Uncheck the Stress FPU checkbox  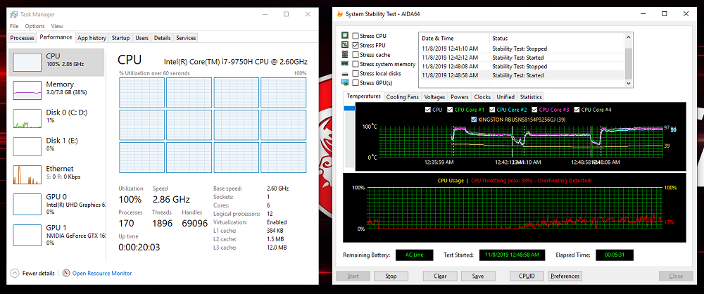click(x=356, y=45)
